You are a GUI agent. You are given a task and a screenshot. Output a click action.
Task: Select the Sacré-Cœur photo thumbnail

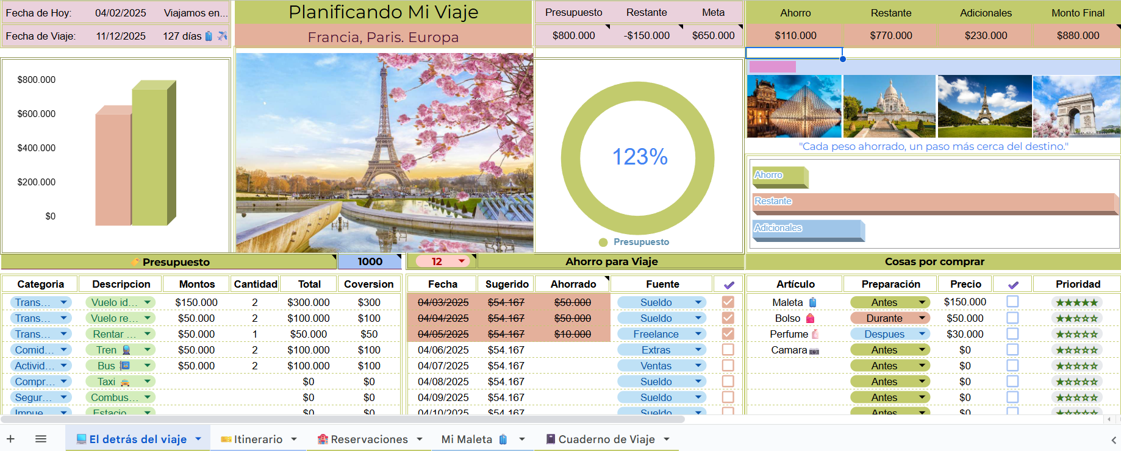click(x=889, y=106)
